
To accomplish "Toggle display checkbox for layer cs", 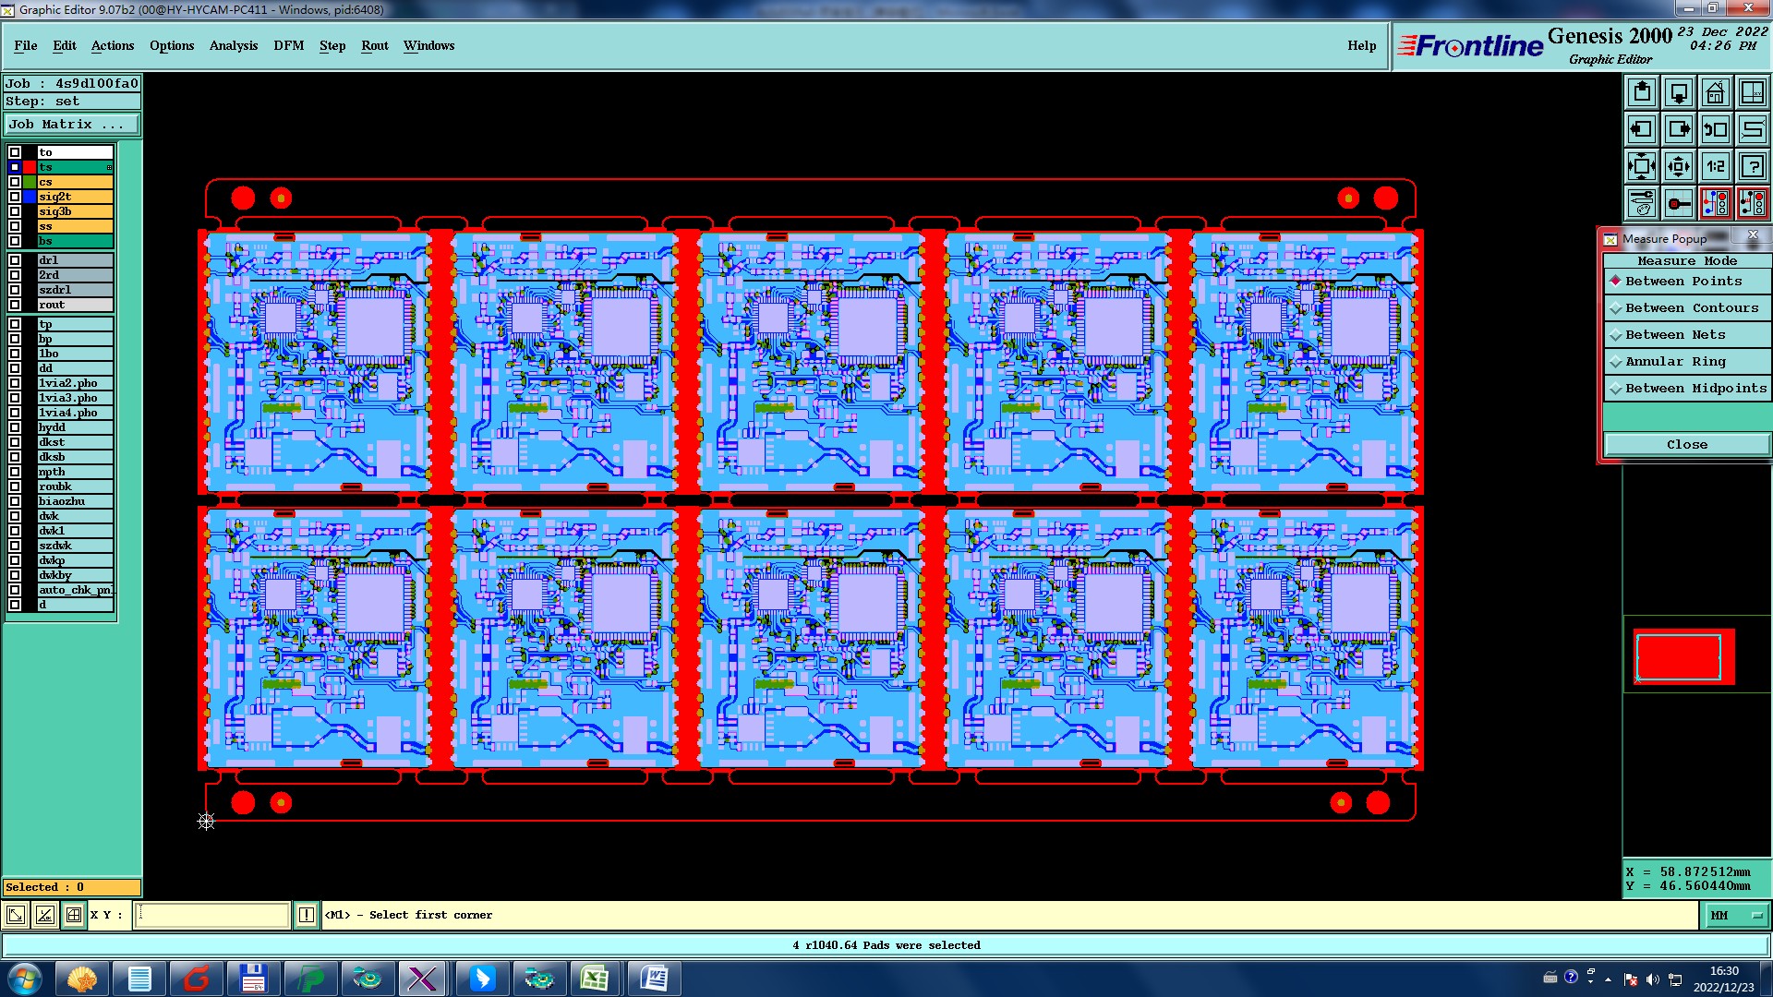I will (x=15, y=182).
